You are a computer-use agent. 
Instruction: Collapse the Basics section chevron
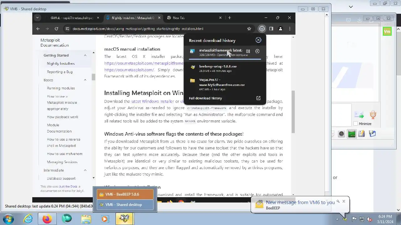pos(85,80)
